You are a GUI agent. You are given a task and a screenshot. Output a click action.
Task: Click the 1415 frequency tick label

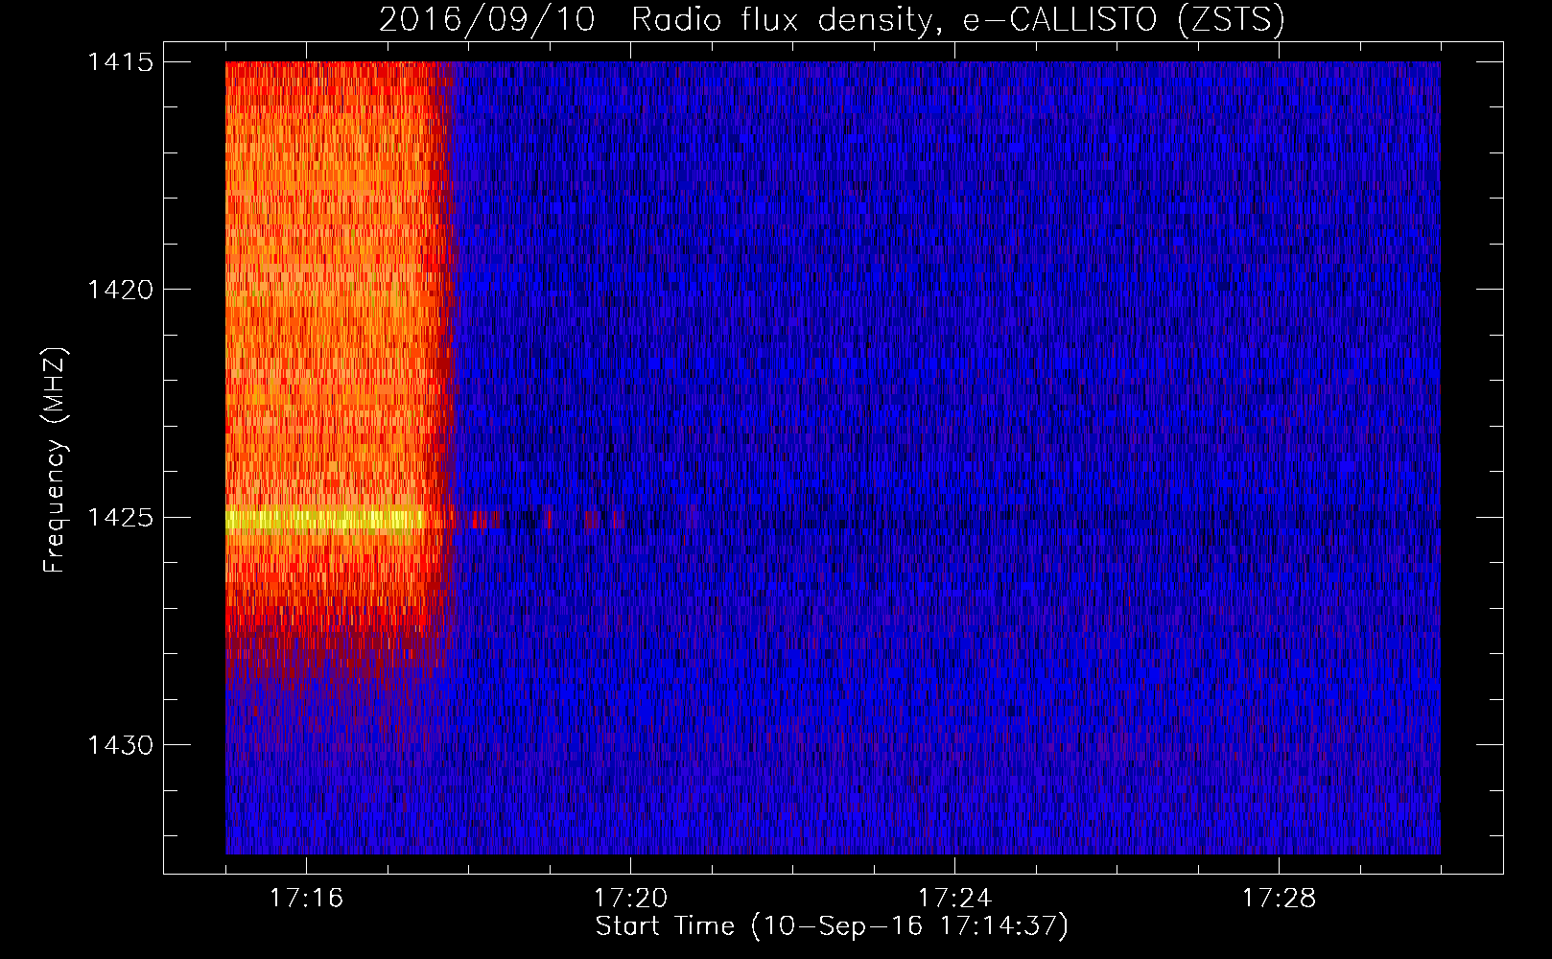(120, 62)
